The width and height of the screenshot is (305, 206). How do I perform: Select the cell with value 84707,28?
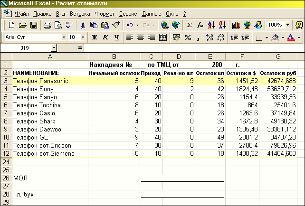pos(278,137)
